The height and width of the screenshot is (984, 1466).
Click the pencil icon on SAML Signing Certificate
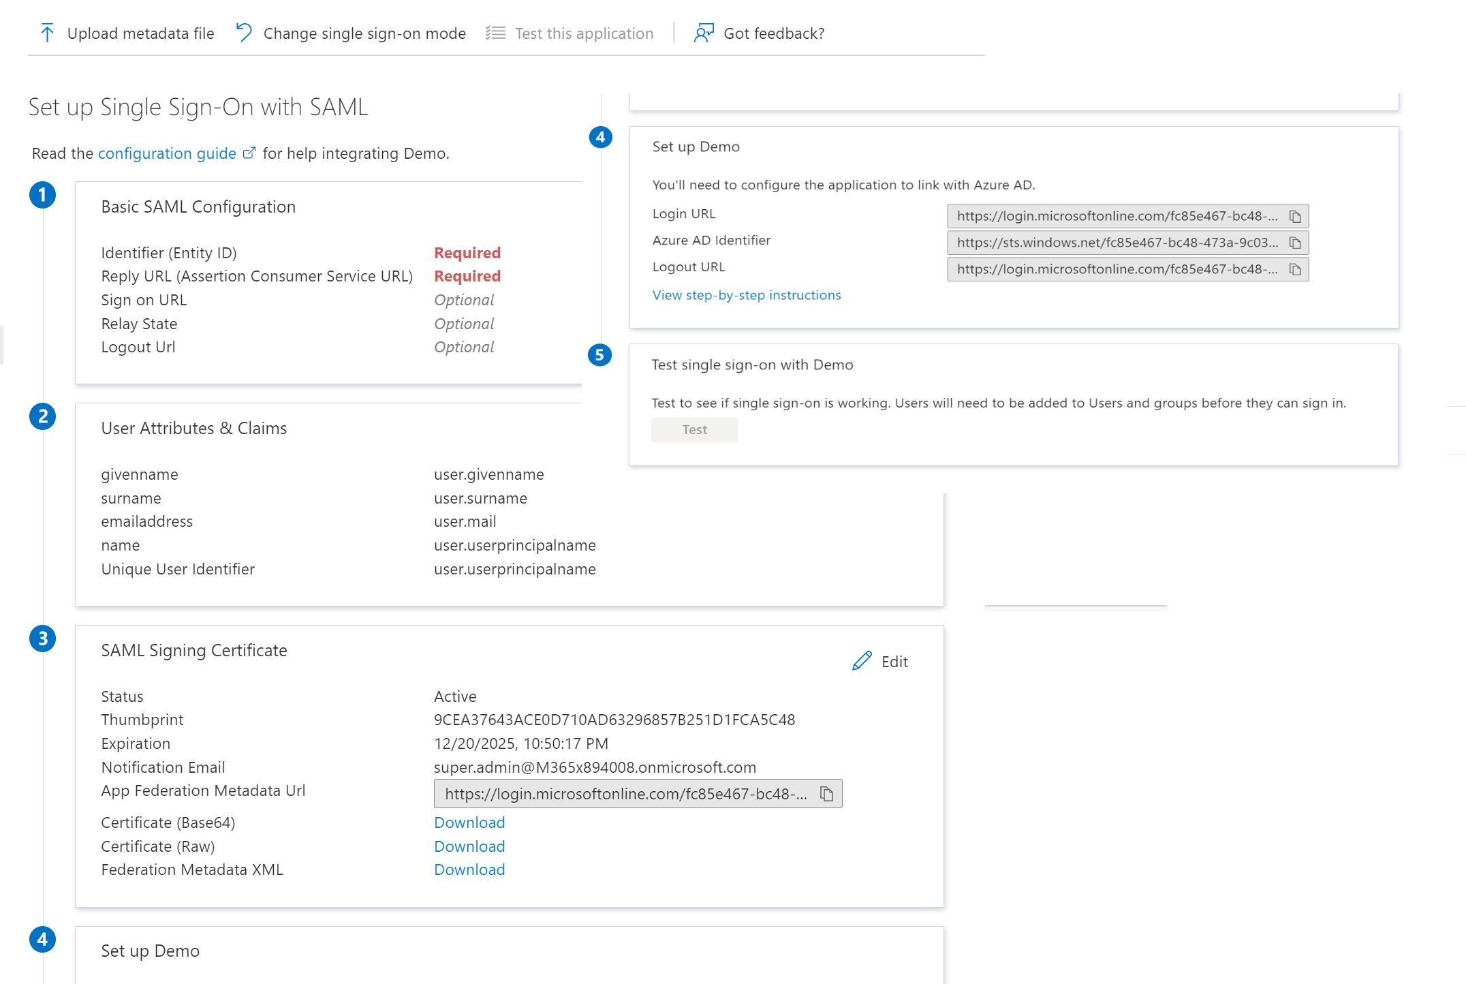[862, 661]
